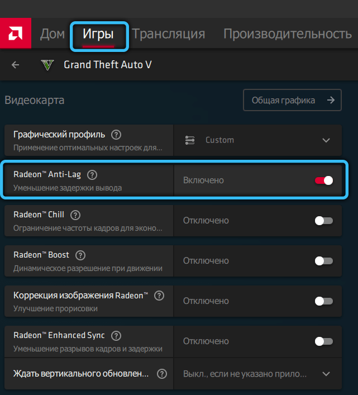Select the Игры tab

[x=98, y=34]
